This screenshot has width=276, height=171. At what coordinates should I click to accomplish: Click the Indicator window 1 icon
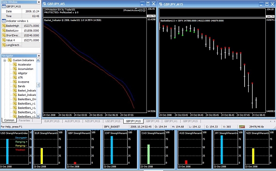pyautogui.click(x=4, y=21)
